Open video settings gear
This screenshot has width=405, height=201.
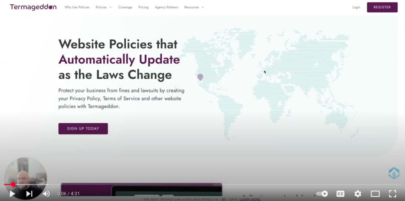pyautogui.click(x=358, y=194)
